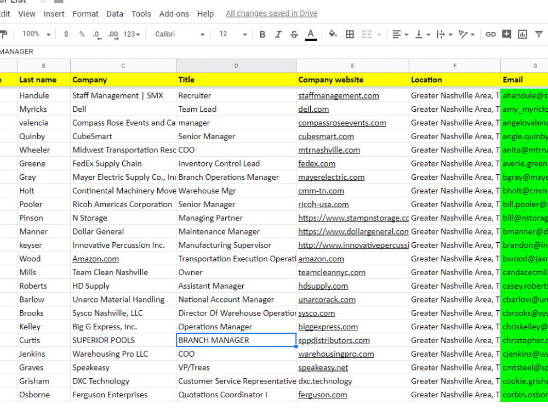Toggle italic formatting
This screenshot has width=548, height=411.
[x=278, y=34]
